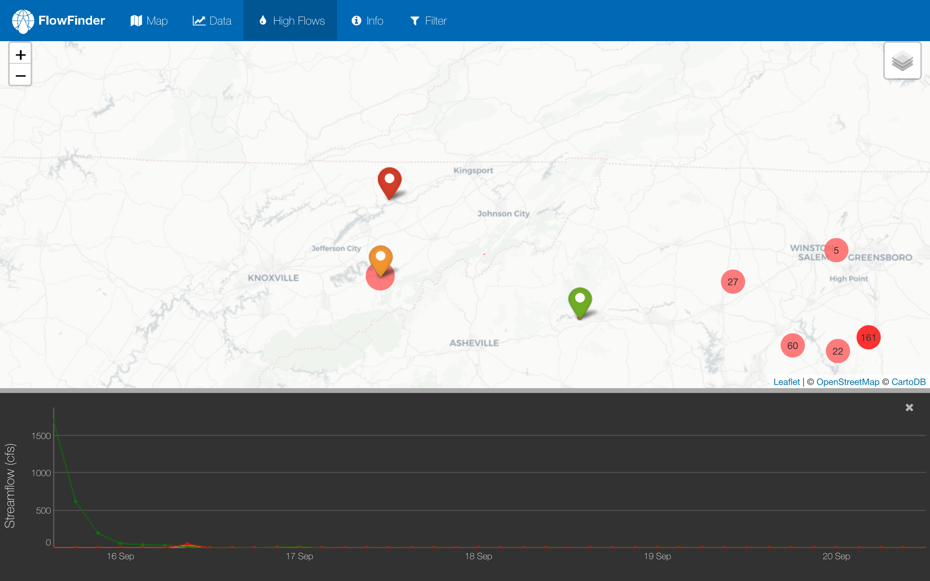The image size is (930, 581).
Task: Expand the cluster marker labeled 27
Action: 733,282
